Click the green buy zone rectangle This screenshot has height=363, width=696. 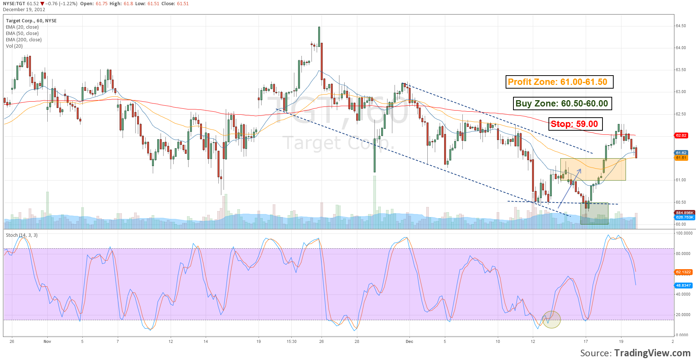coord(594,214)
